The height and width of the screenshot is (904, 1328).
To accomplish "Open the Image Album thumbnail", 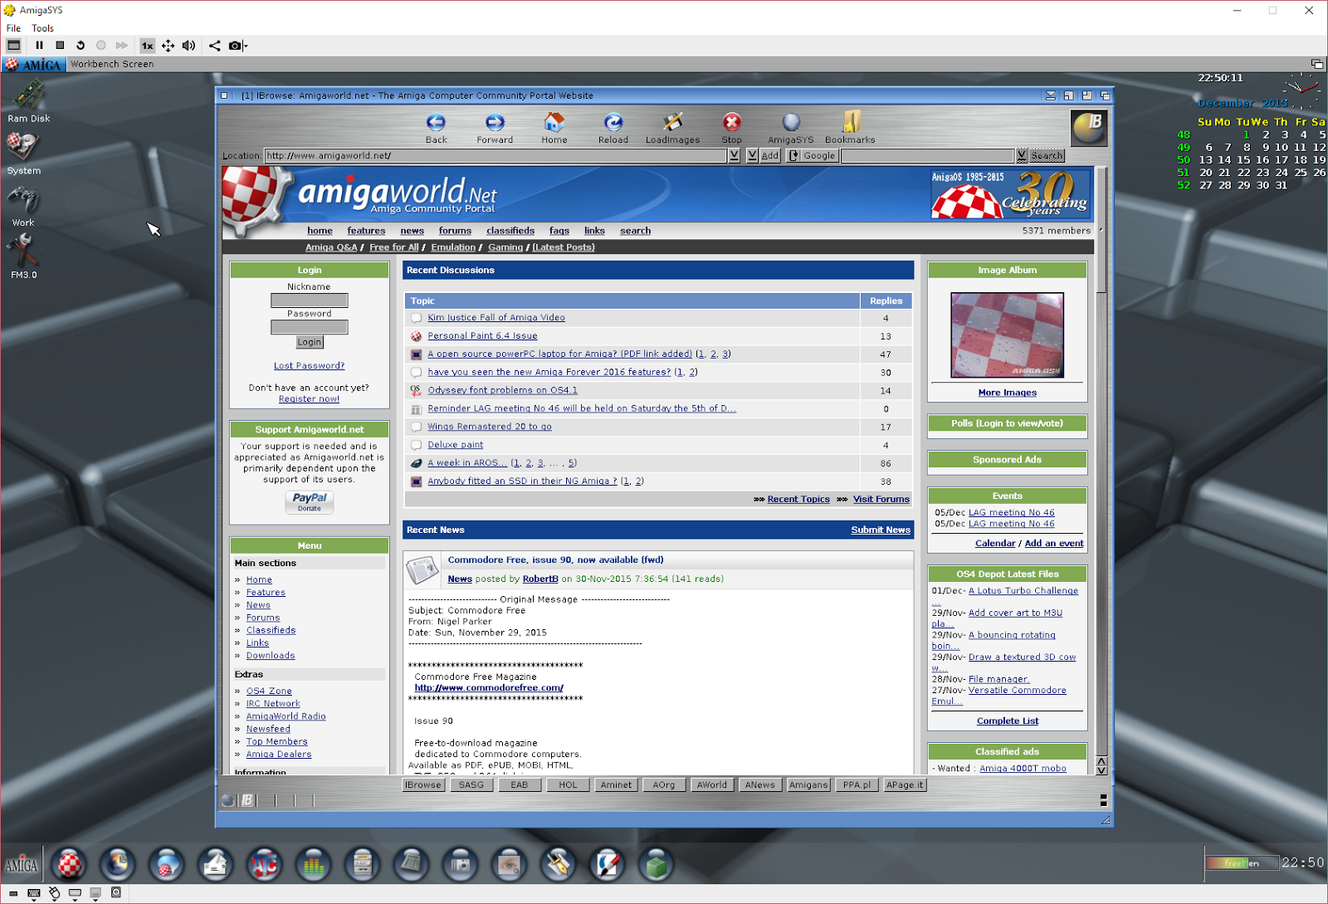I will click(1007, 335).
